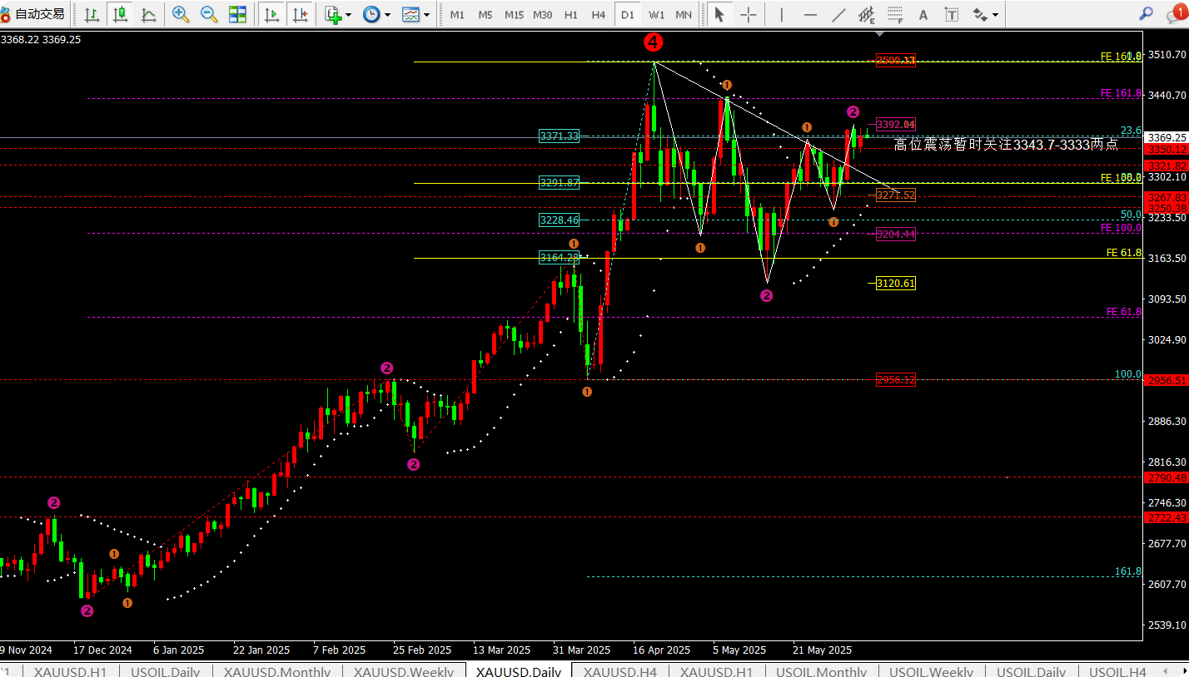This screenshot has width=1189, height=677.
Task: Select the D1 timeframe
Action: (628, 14)
